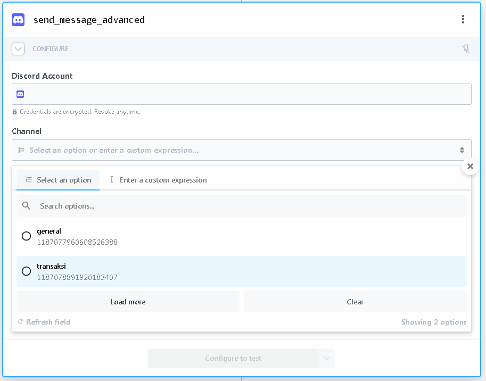The height and width of the screenshot is (381, 486).
Task: Click the magnifier search icon
Action: pyautogui.click(x=26, y=206)
